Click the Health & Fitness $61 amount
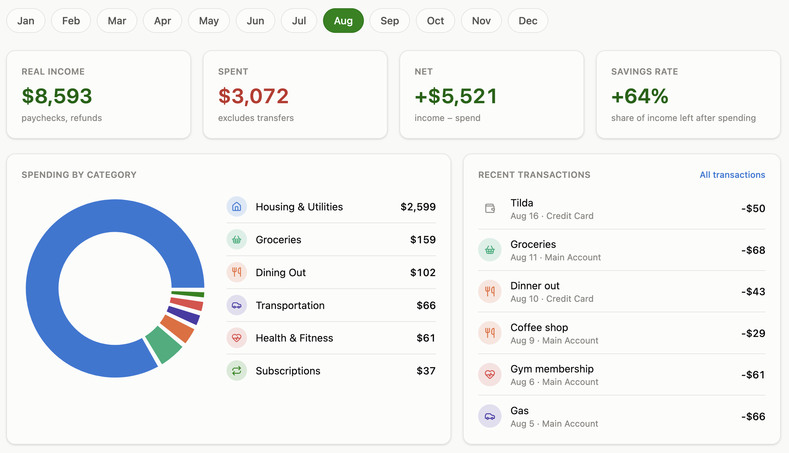 pos(426,338)
